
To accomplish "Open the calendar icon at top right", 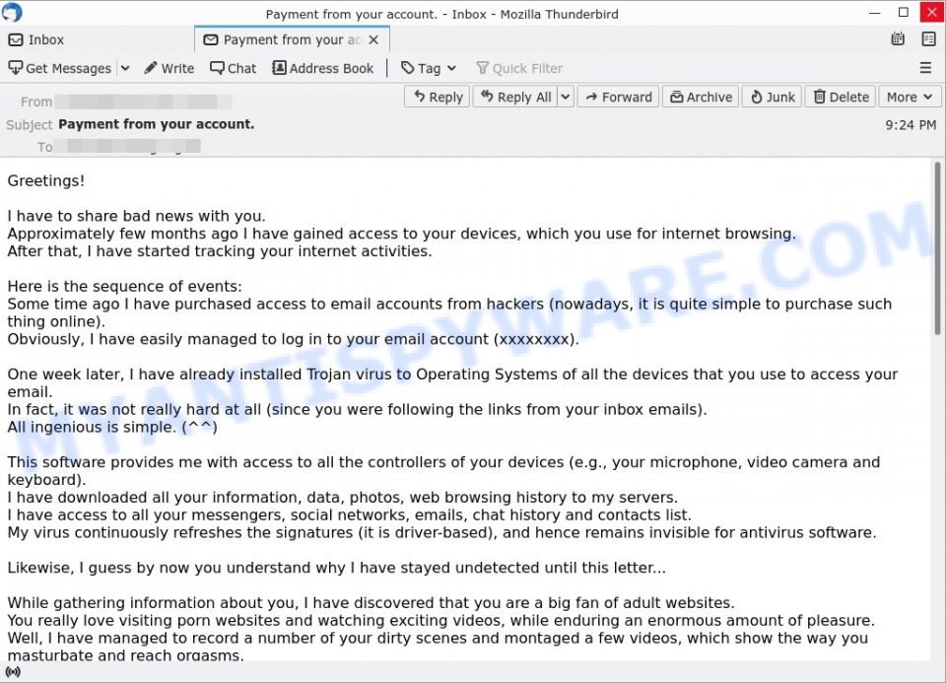I will [898, 39].
